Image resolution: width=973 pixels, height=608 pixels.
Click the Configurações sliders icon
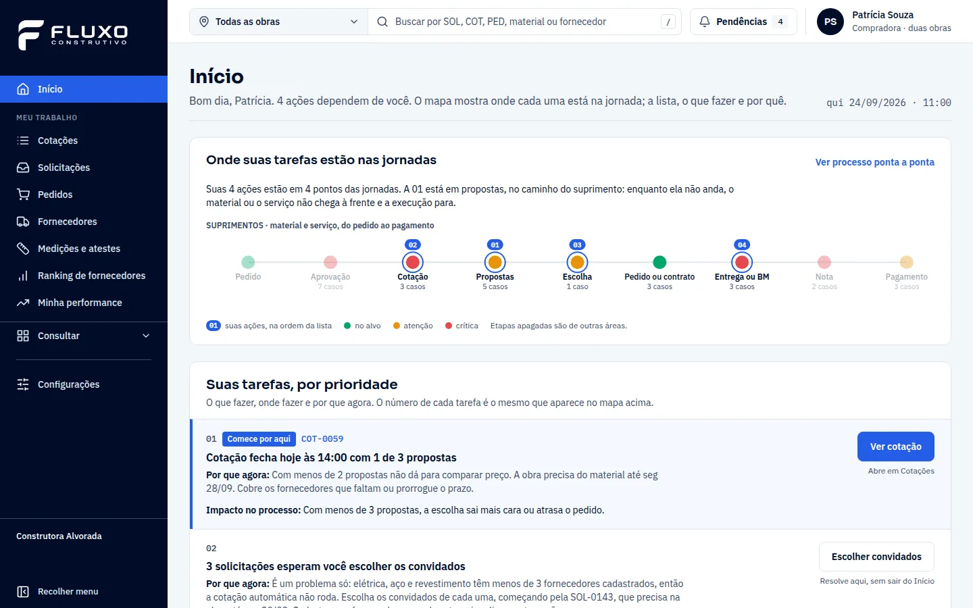23,384
